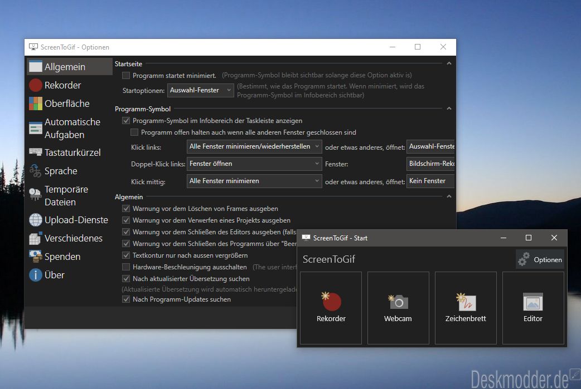Toggle 'Warnung vor dem Schließen des Programms' checkbox
The height and width of the screenshot is (389, 581).
click(x=126, y=244)
